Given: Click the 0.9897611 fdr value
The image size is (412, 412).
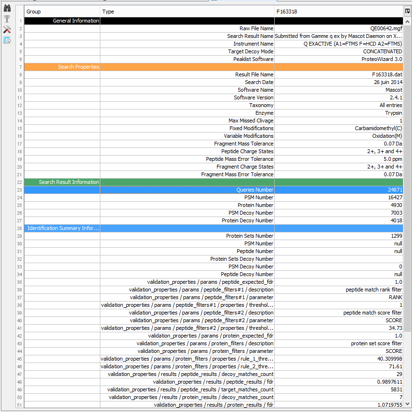Looking at the screenshot, I should pos(339,382).
